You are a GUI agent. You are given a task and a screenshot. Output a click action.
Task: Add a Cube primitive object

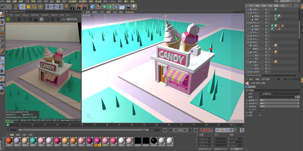(x=92, y=7)
